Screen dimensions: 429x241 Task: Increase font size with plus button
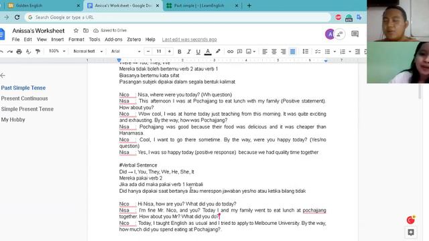coord(170,51)
